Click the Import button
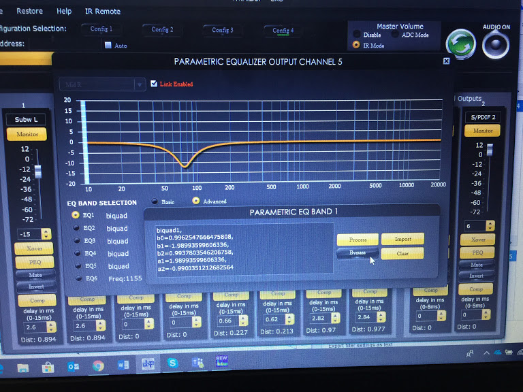The image size is (523, 392). coord(402,239)
